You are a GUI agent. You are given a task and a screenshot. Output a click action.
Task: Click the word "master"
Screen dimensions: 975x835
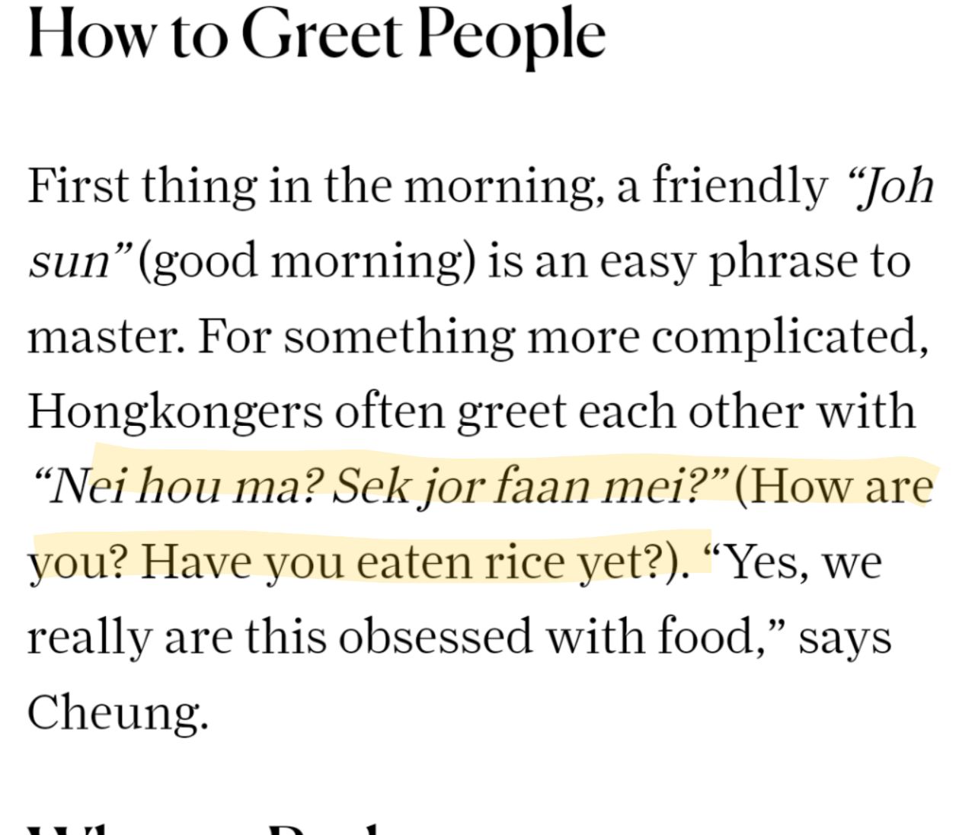[x=105, y=336]
